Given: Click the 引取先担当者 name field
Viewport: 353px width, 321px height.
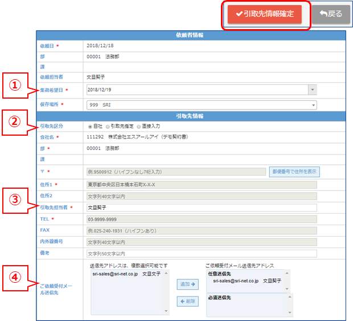Looking at the screenshot, I should tap(201, 208).
